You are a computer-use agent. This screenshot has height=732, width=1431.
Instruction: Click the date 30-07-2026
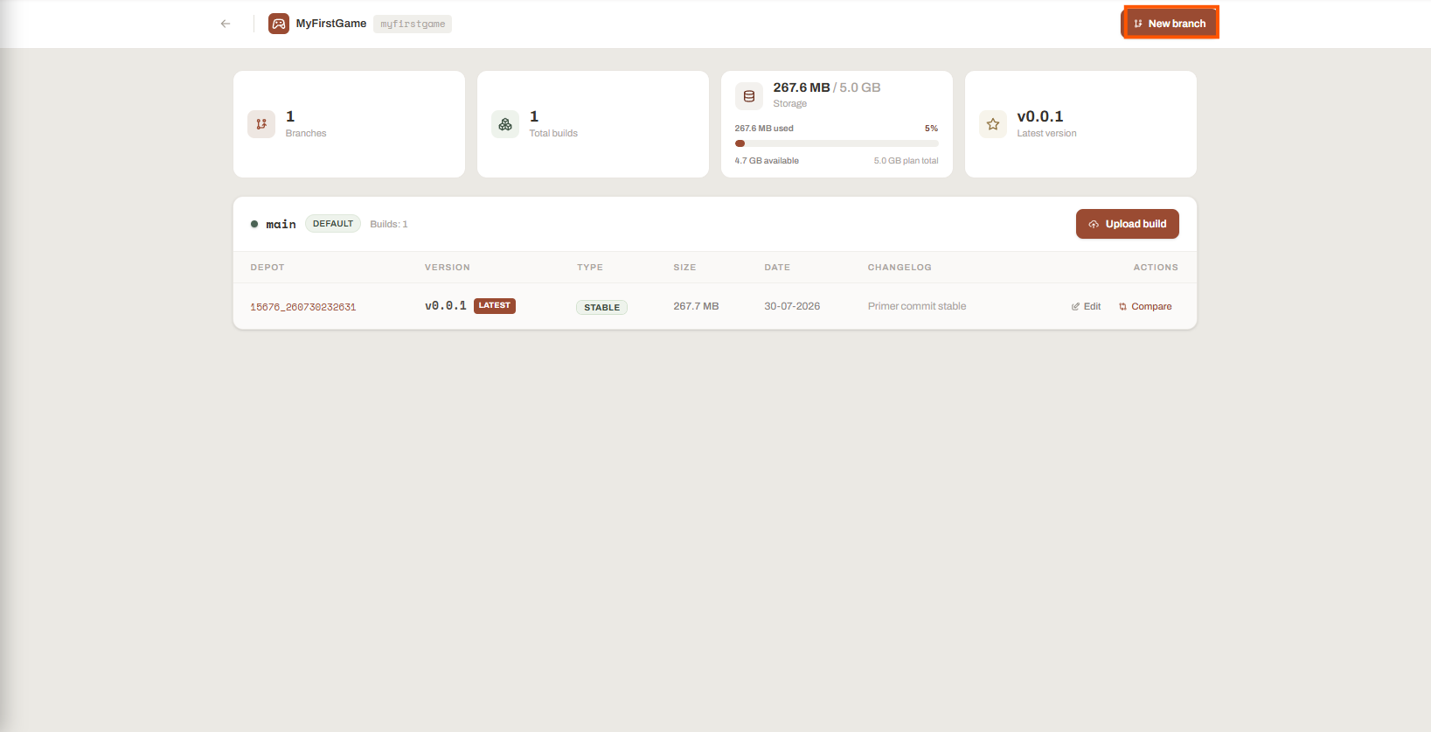pyautogui.click(x=792, y=307)
